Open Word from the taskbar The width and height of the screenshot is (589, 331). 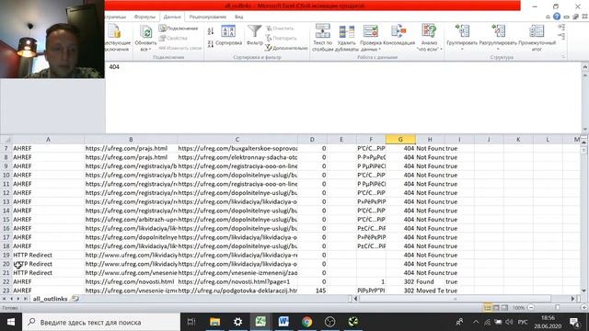(x=283, y=322)
